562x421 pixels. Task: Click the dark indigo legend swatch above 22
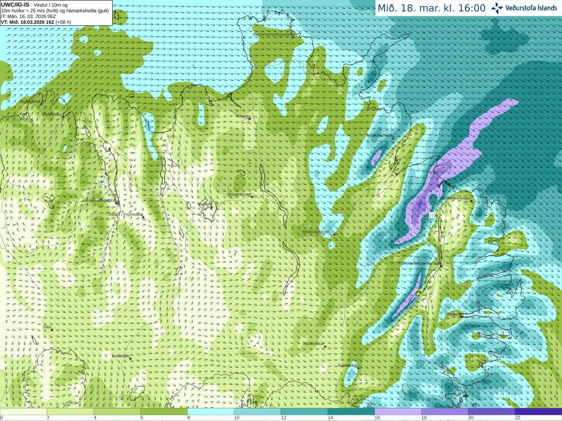538,412
